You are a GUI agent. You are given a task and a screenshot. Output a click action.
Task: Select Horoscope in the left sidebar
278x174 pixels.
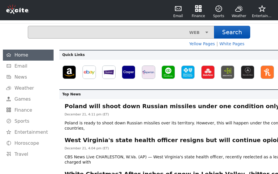tap(27, 143)
